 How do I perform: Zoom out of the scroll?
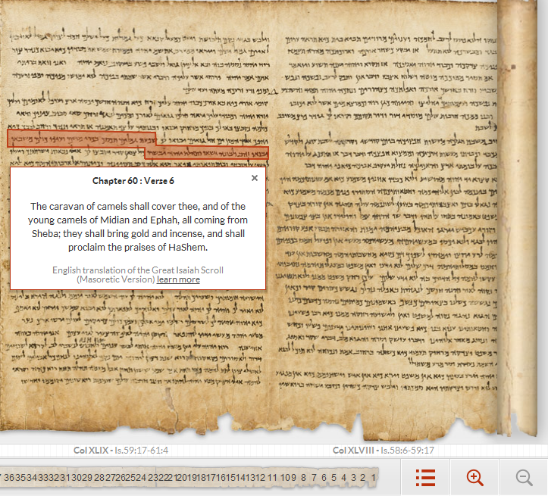524,478
